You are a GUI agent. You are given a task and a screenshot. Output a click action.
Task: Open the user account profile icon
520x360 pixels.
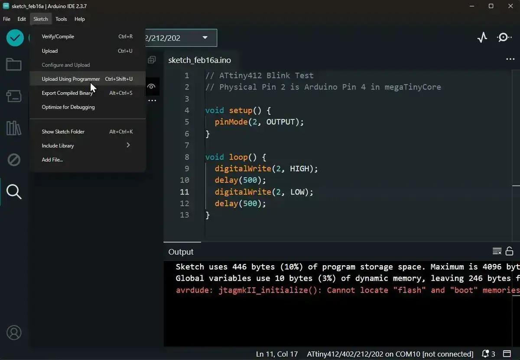(x=14, y=333)
